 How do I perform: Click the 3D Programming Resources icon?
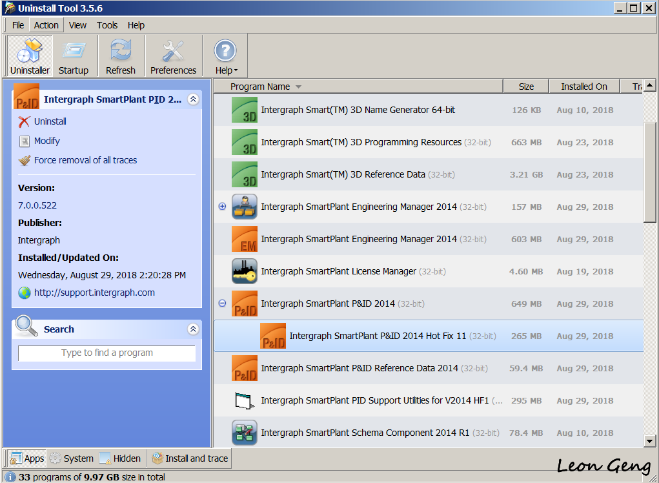(245, 143)
